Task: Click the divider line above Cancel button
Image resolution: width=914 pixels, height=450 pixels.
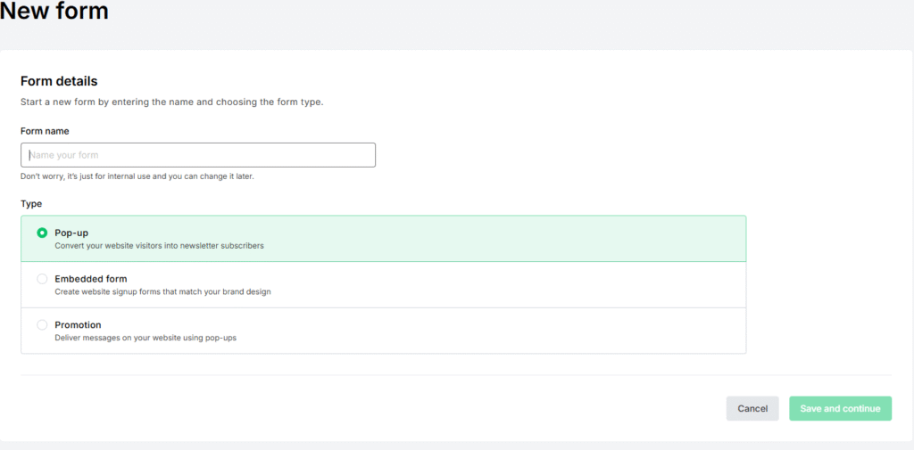Action: coord(456,375)
